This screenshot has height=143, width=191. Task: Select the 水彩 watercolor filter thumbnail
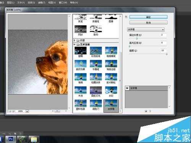(111, 90)
